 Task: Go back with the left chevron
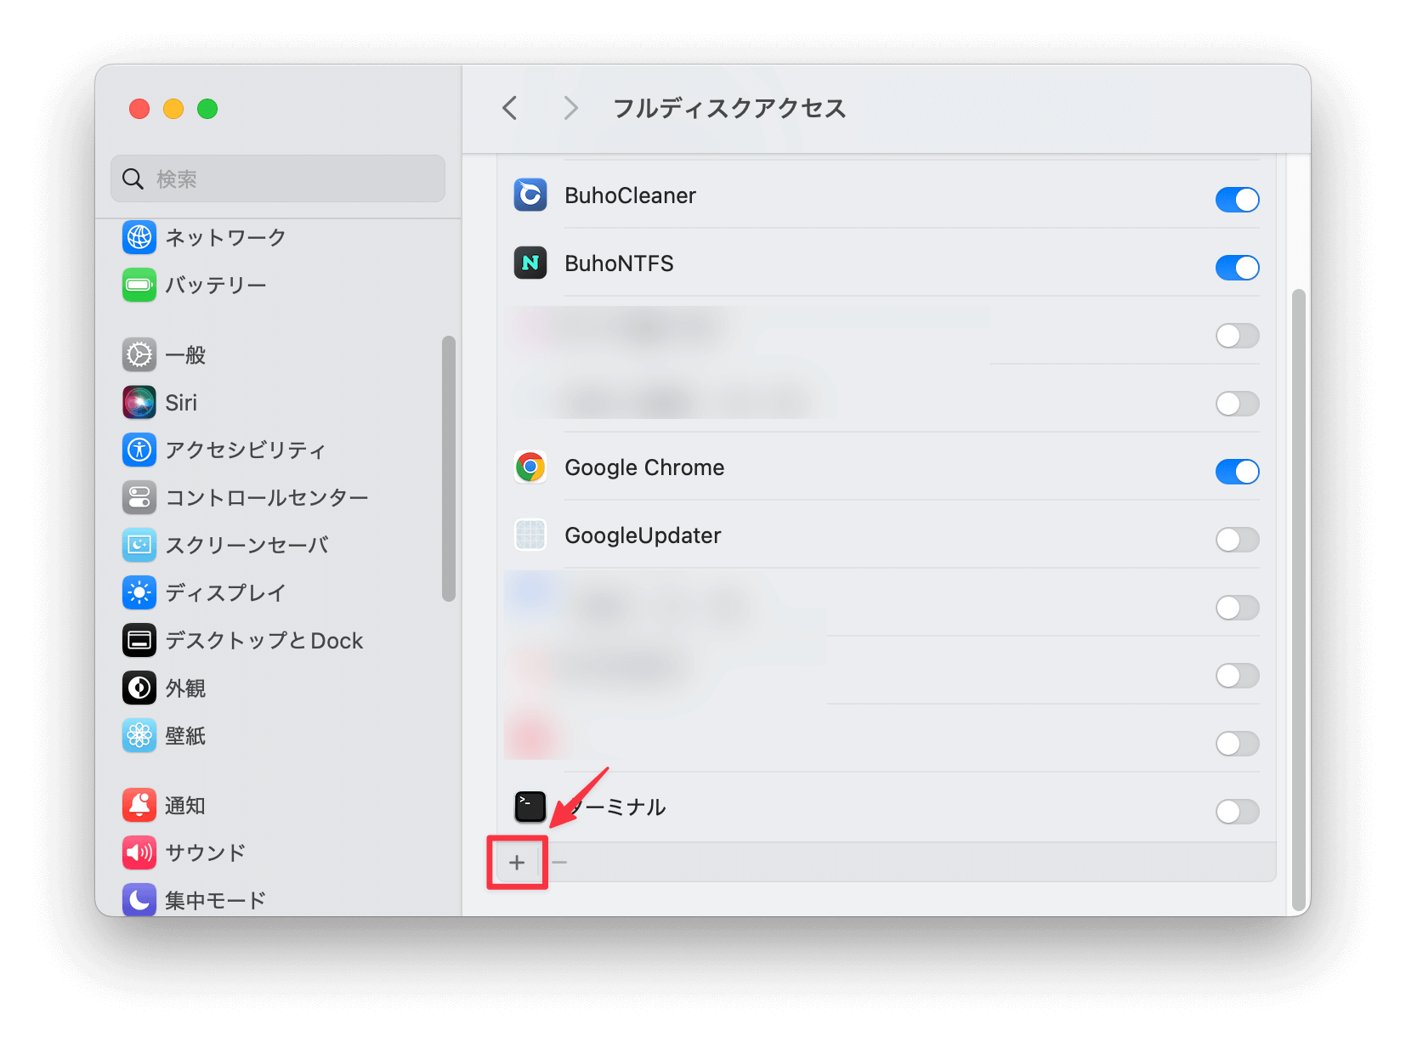click(510, 108)
